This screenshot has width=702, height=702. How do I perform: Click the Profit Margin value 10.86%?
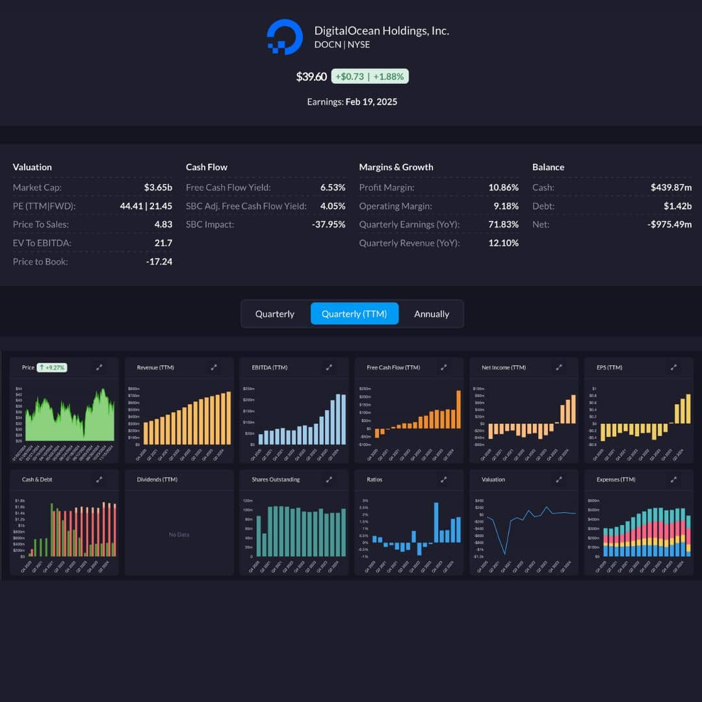[x=503, y=187]
